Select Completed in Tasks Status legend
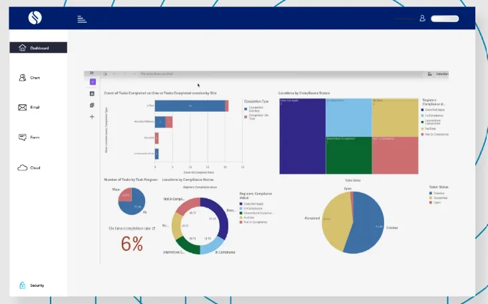 (438, 198)
